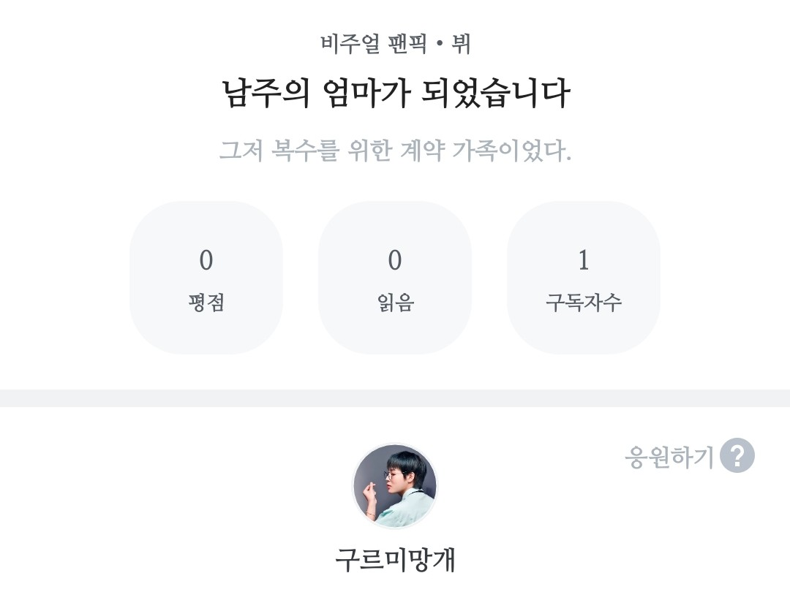Viewport: 790px width, 592px height.
Task: Click the rating count 0 above 평점
Action: tap(206, 260)
